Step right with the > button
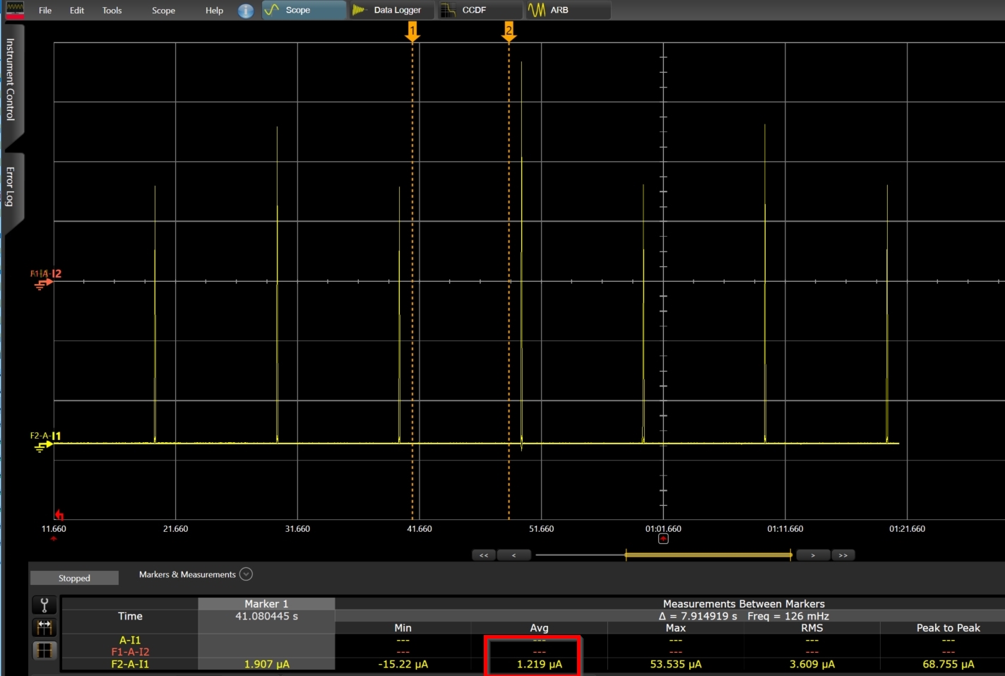1005x676 pixels. coord(813,555)
